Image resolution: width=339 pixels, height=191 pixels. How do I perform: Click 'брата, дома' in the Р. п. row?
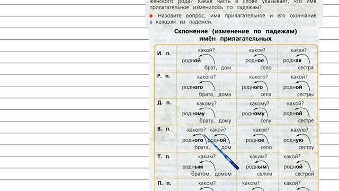point(215,94)
